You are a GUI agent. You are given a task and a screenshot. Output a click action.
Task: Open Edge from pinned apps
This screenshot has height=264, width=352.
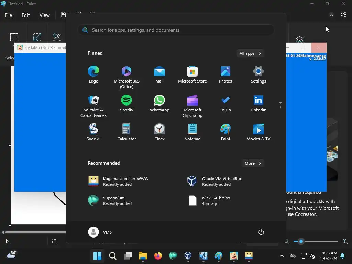pyautogui.click(x=93, y=75)
